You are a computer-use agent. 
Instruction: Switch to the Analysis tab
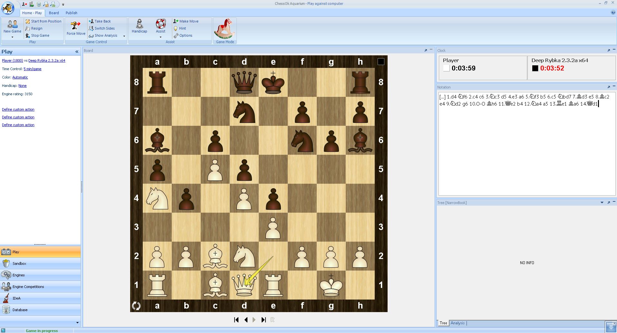tap(458, 323)
